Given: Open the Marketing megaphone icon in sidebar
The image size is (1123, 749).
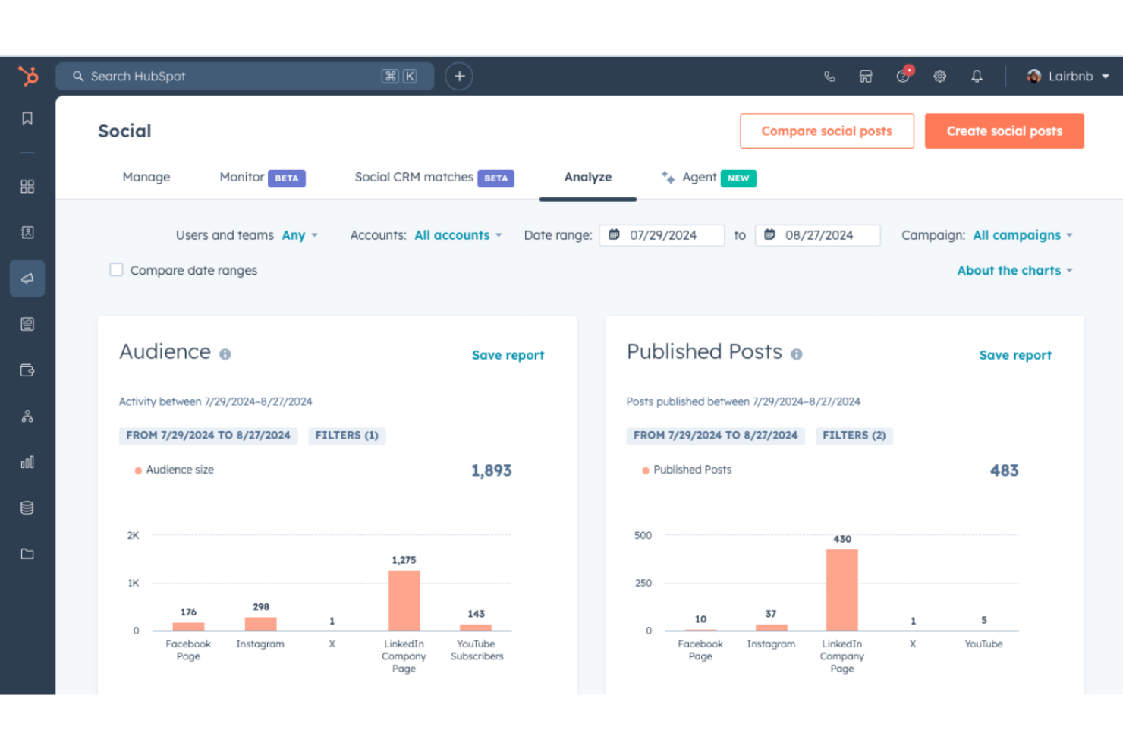Looking at the screenshot, I should click(x=27, y=278).
